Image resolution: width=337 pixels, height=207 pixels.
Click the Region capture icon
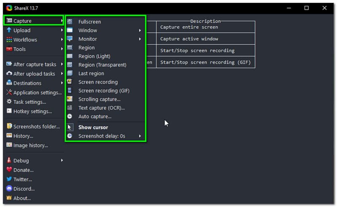point(70,48)
